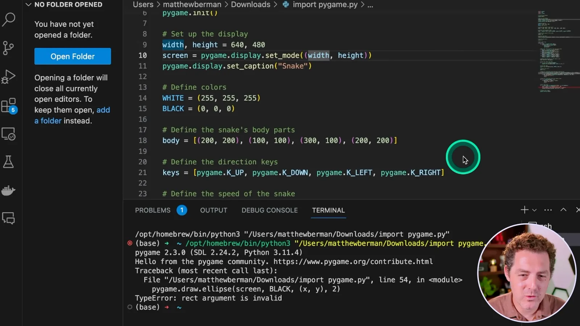Screen dimensions: 580x326
Task: Select the TERMINAL tab
Action: click(x=328, y=210)
